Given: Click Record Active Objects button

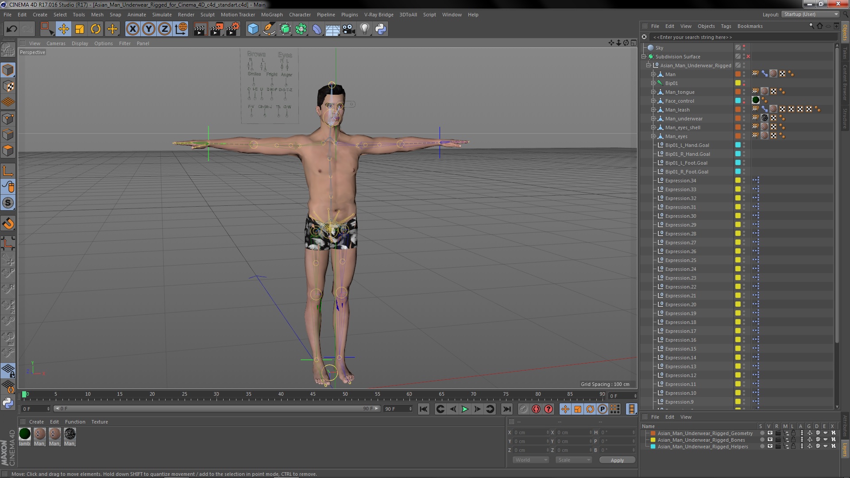Looking at the screenshot, I should [x=523, y=409].
